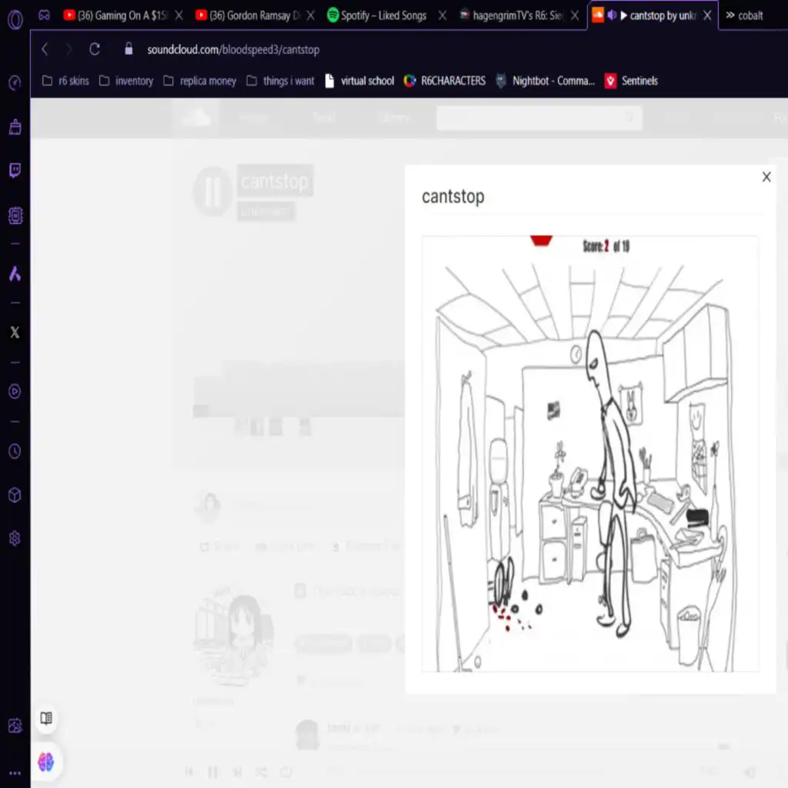This screenshot has width=788, height=788.
Task: Pause using the large track pause button
Action: tap(213, 192)
